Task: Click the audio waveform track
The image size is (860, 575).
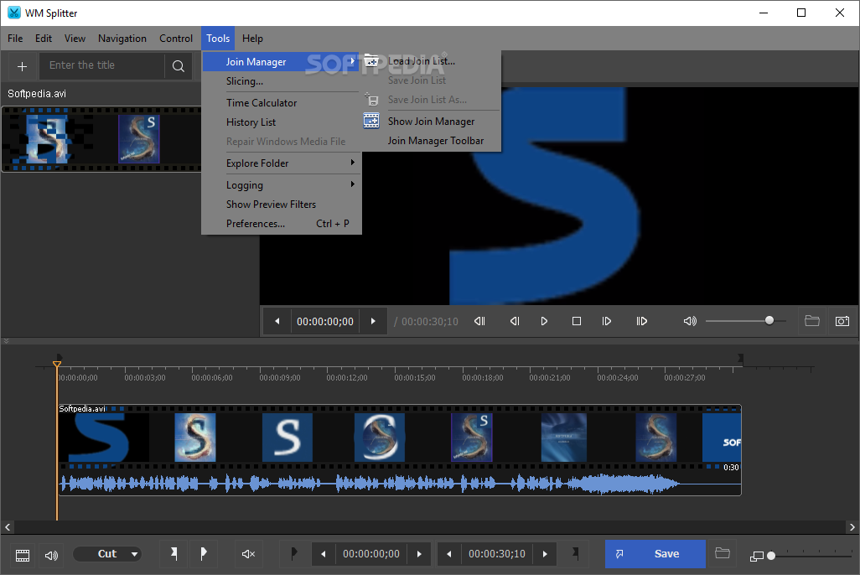Action: pyautogui.click(x=400, y=484)
